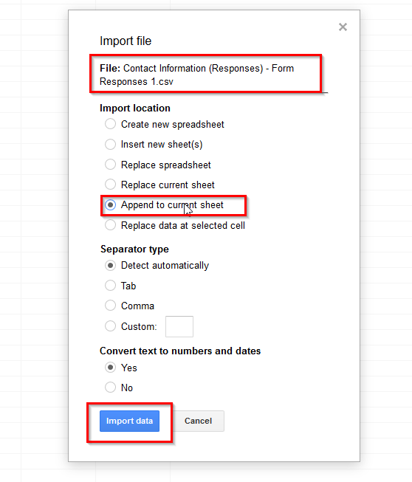Screen dimensions: 412x482
Task: Click the Cancel button
Action: tap(199, 421)
